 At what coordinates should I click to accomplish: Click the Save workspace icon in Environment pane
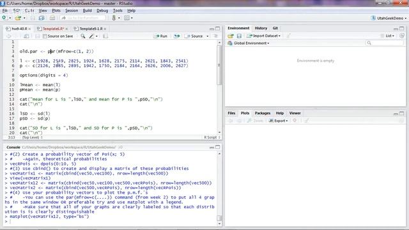point(239,36)
